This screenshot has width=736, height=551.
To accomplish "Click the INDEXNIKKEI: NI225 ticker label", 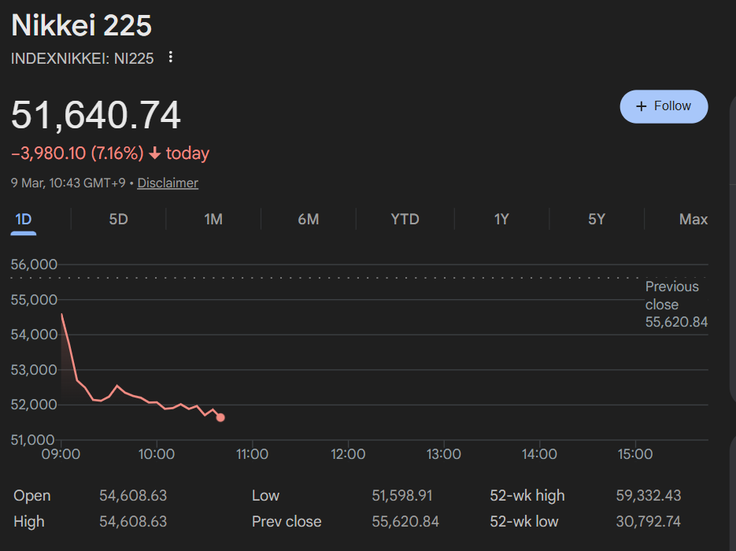I will (x=82, y=59).
